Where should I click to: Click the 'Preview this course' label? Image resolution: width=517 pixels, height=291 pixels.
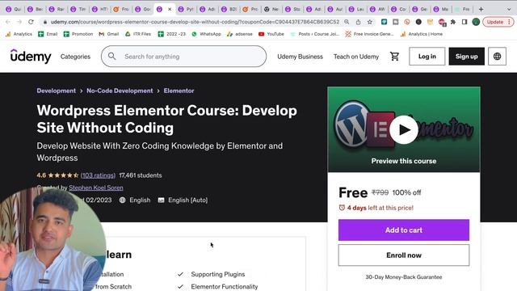(x=404, y=161)
